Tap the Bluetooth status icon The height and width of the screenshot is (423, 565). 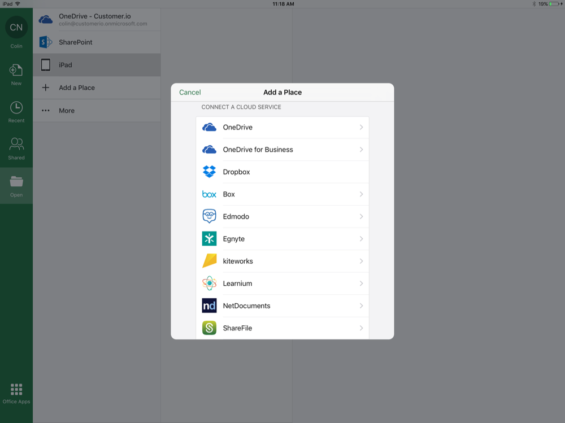pyautogui.click(x=534, y=4)
